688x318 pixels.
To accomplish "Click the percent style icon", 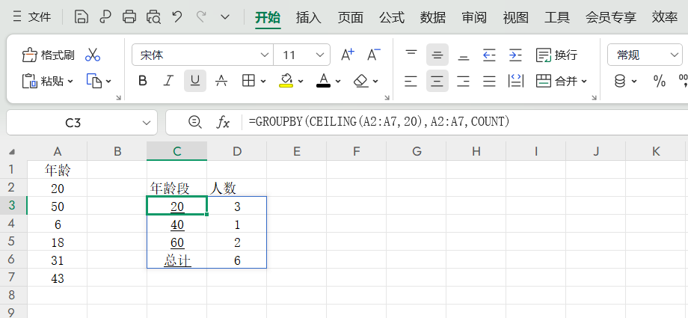I will 660,81.
